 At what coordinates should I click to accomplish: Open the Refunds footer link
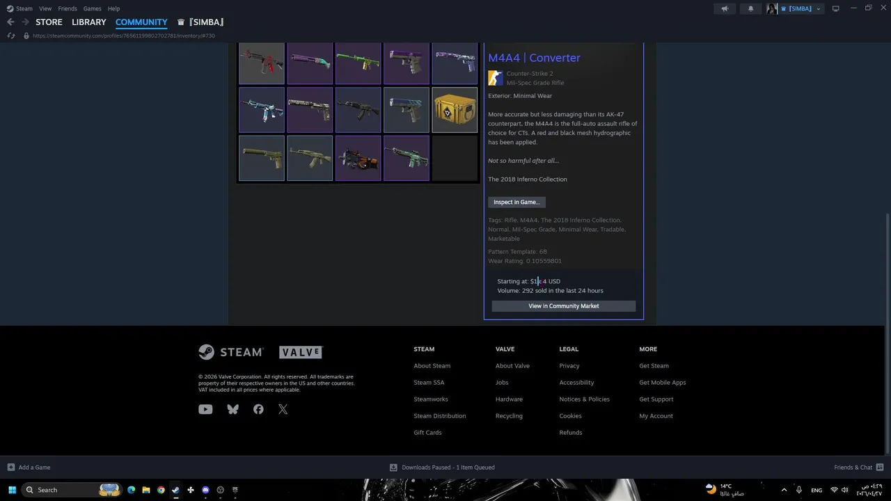coord(571,433)
